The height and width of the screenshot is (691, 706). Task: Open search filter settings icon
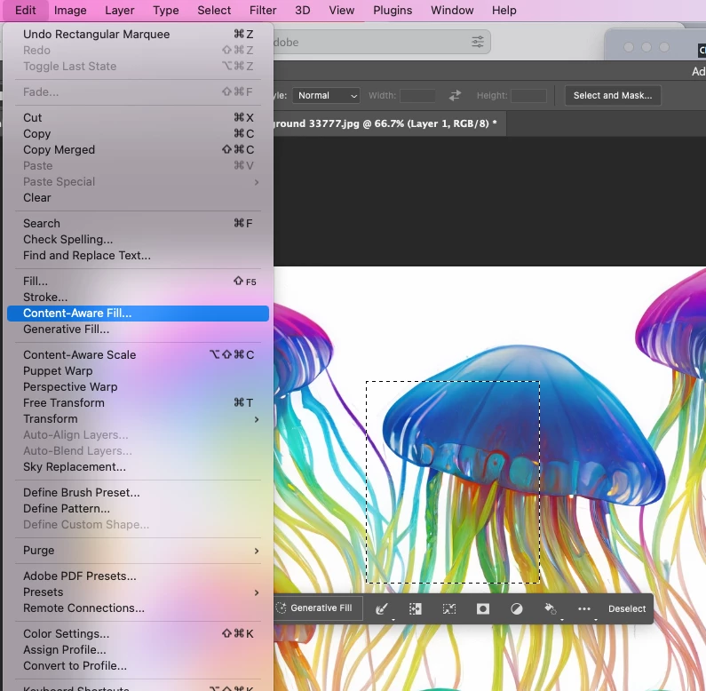[477, 42]
